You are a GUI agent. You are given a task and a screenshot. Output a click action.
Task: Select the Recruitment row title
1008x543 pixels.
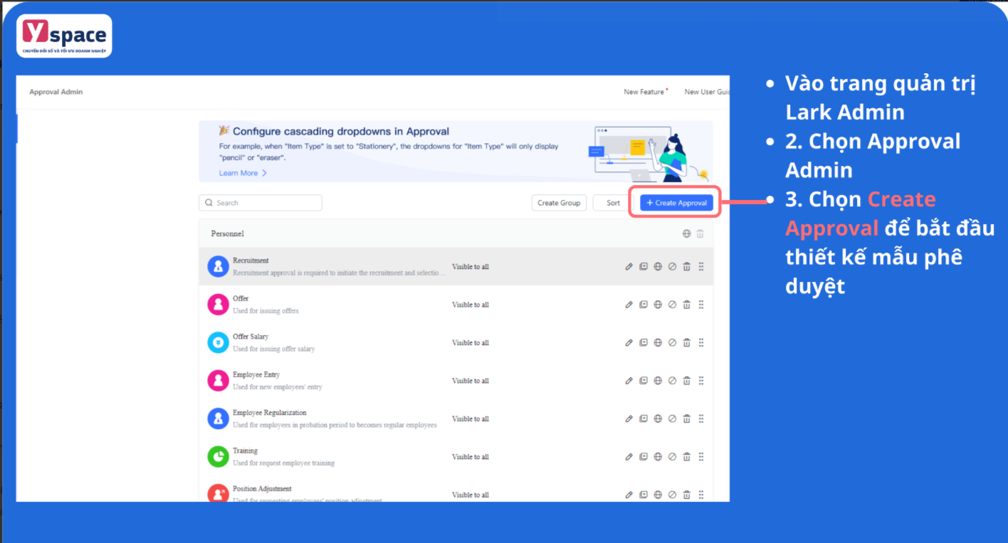pyautogui.click(x=251, y=260)
